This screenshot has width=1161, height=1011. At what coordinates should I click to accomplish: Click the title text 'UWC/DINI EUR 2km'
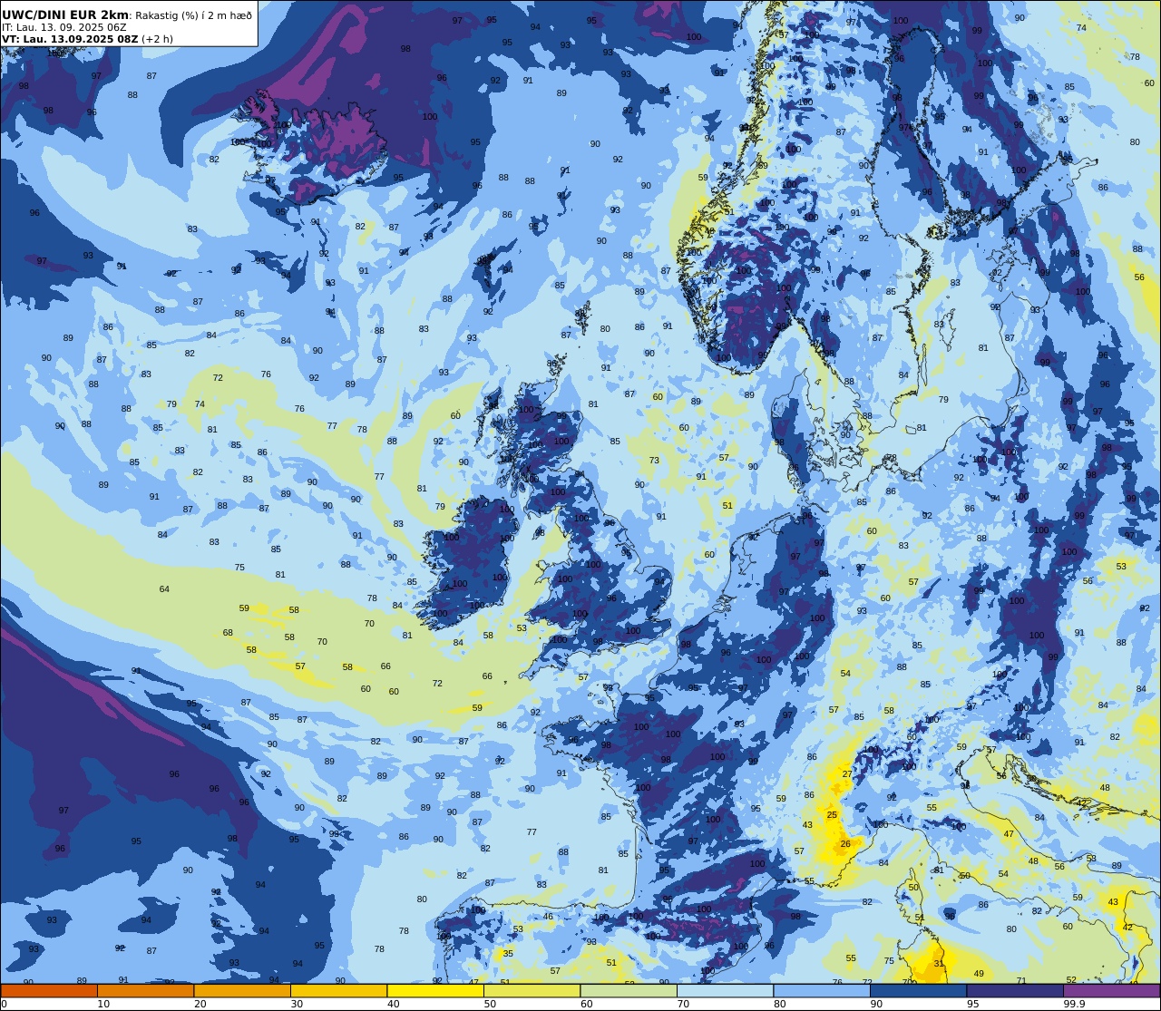(66, 15)
